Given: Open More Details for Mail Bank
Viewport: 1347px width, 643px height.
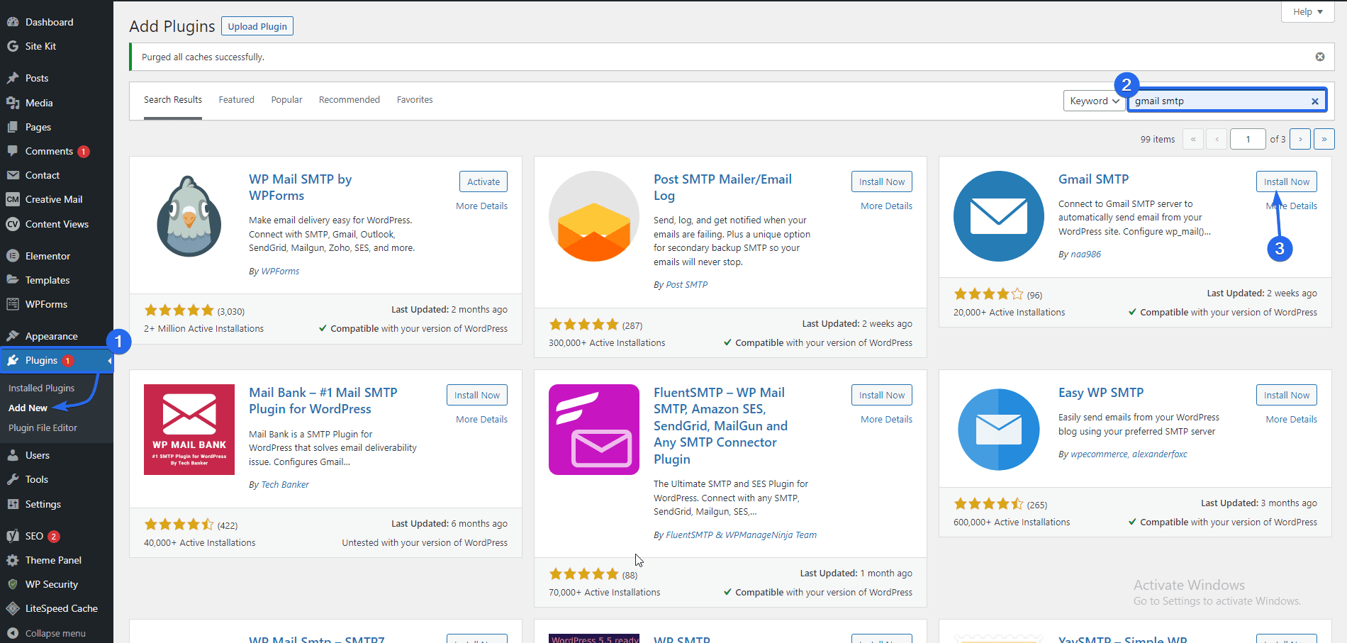Looking at the screenshot, I should tap(481, 420).
